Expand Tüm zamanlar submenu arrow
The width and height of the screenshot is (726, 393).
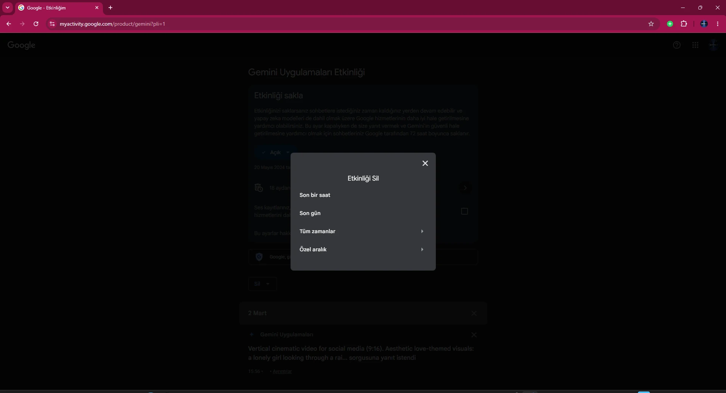click(422, 231)
